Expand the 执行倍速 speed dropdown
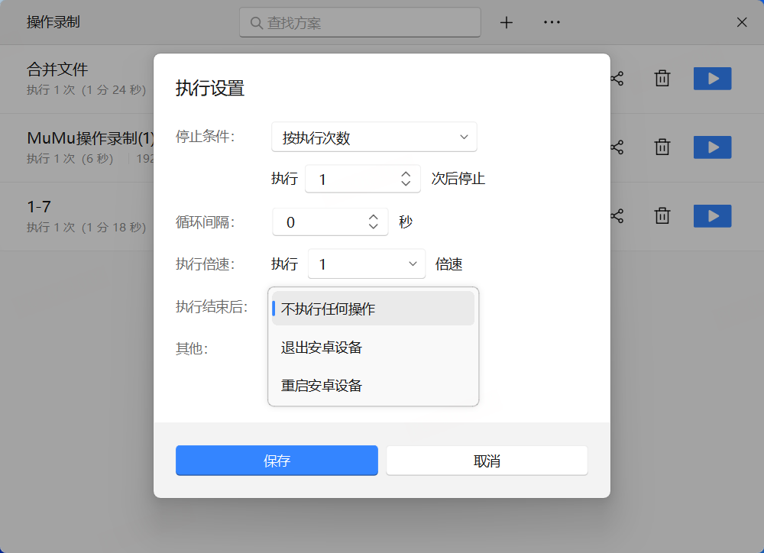The width and height of the screenshot is (764, 553). click(x=367, y=264)
